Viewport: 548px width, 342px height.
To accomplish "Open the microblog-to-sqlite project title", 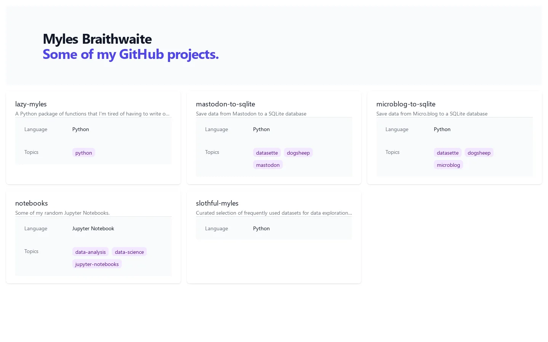I will (x=406, y=104).
